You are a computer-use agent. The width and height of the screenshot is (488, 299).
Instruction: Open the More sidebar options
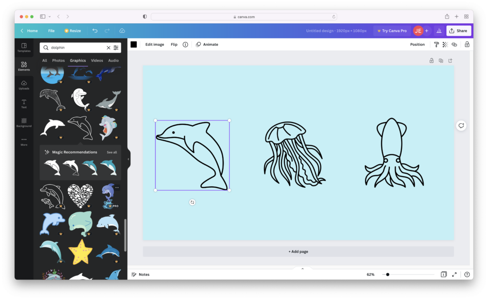click(24, 141)
